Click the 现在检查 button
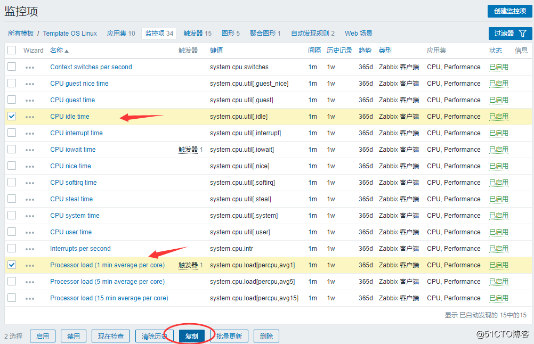 coord(111,336)
